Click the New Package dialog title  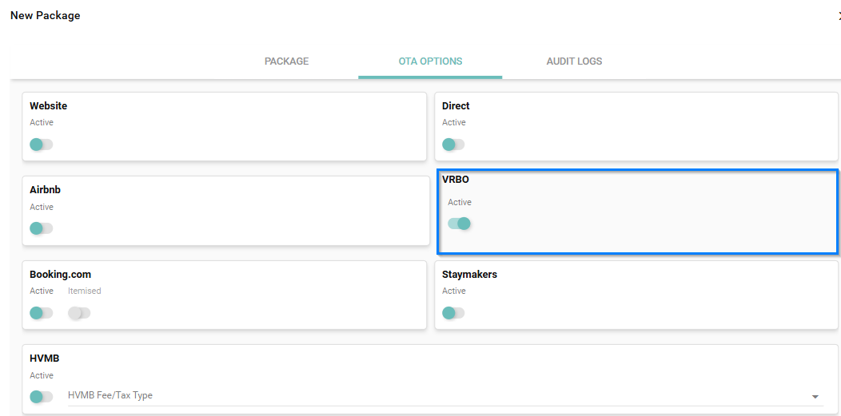[x=46, y=16]
